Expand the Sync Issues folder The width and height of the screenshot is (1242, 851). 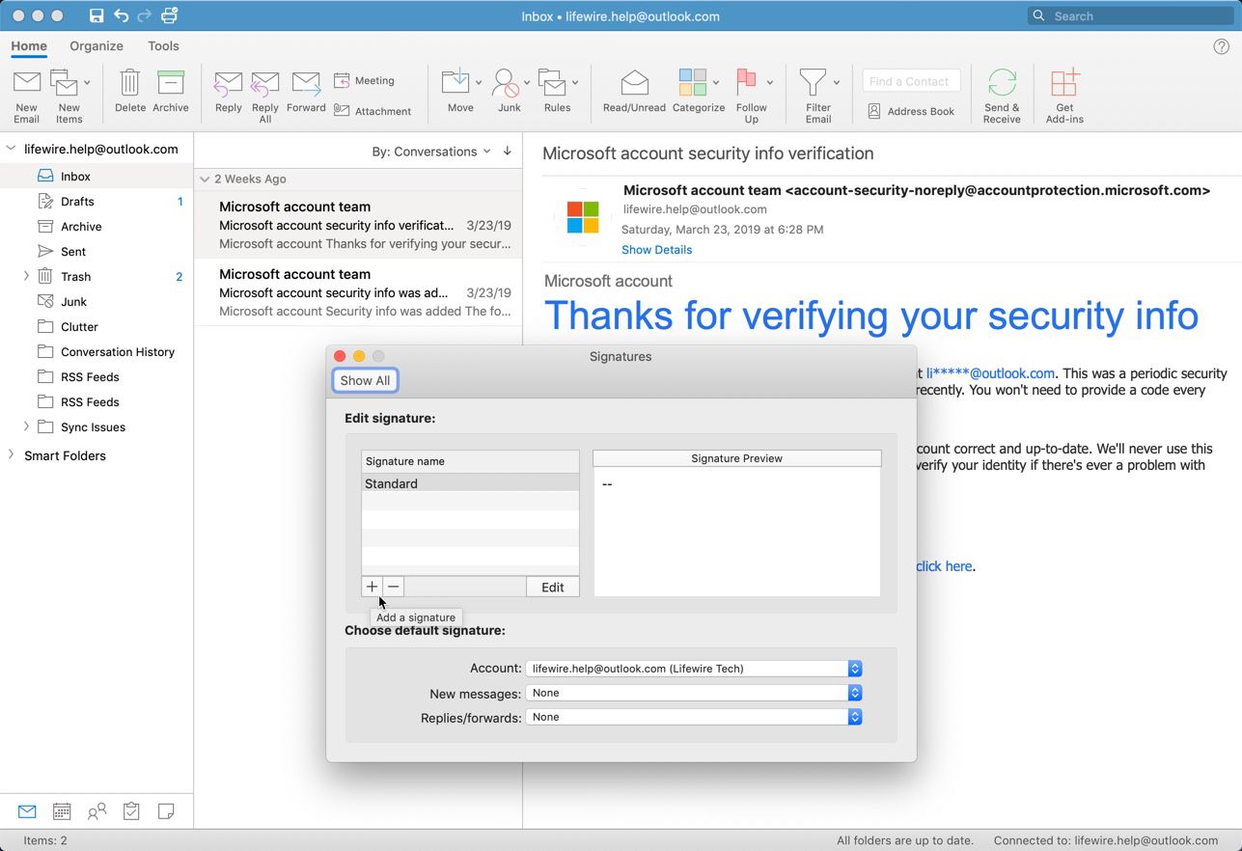click(x=26, y=426)
